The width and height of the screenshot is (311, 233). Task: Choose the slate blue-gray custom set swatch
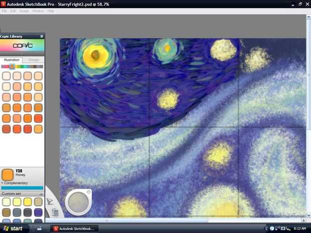pyautogui.click(x=17, y=212)
